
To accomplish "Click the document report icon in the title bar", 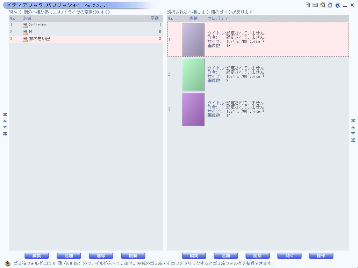I will pos(308,5).
